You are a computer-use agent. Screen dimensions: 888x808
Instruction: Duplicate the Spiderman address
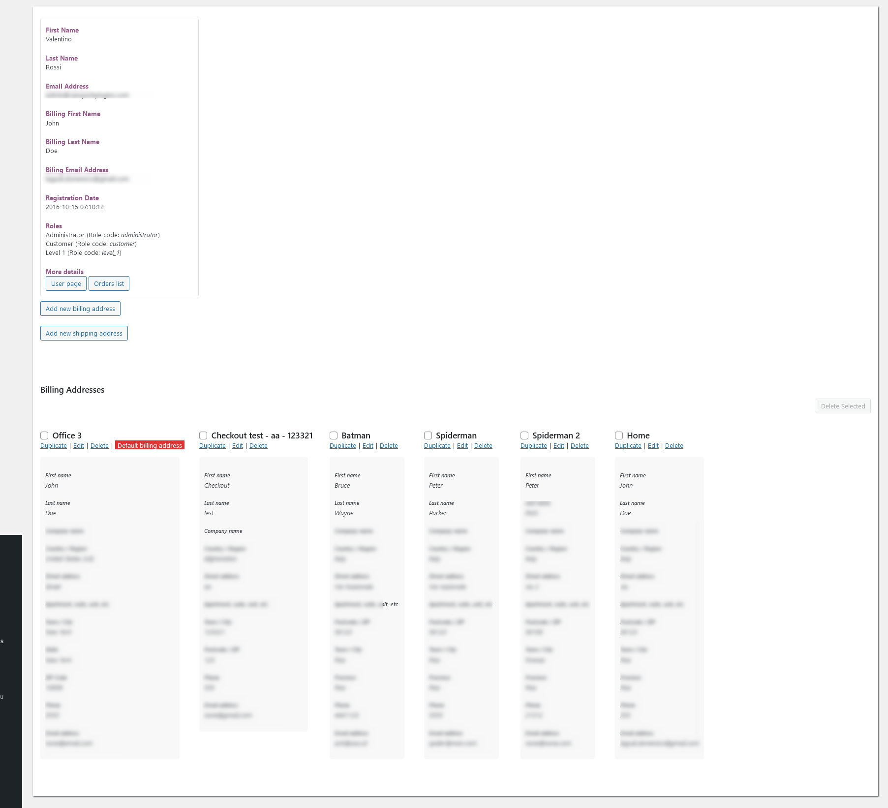click(x=437, y=446)
